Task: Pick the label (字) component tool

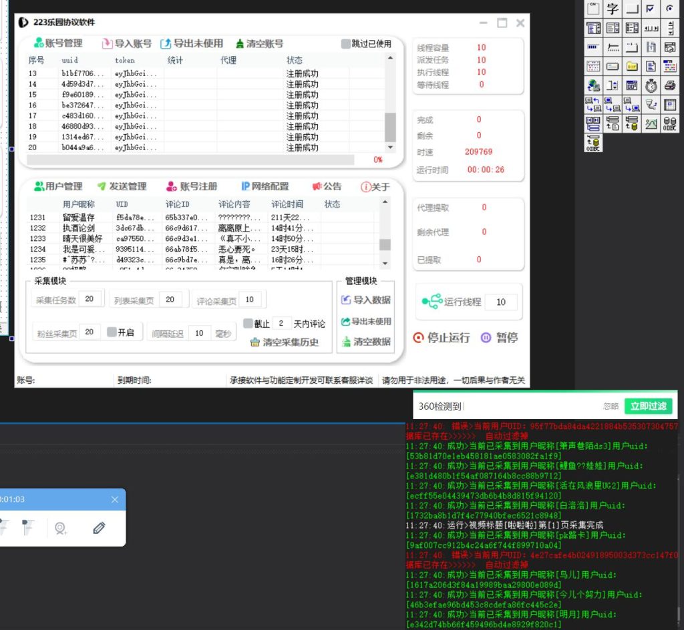Action: [x=612, y=9]
